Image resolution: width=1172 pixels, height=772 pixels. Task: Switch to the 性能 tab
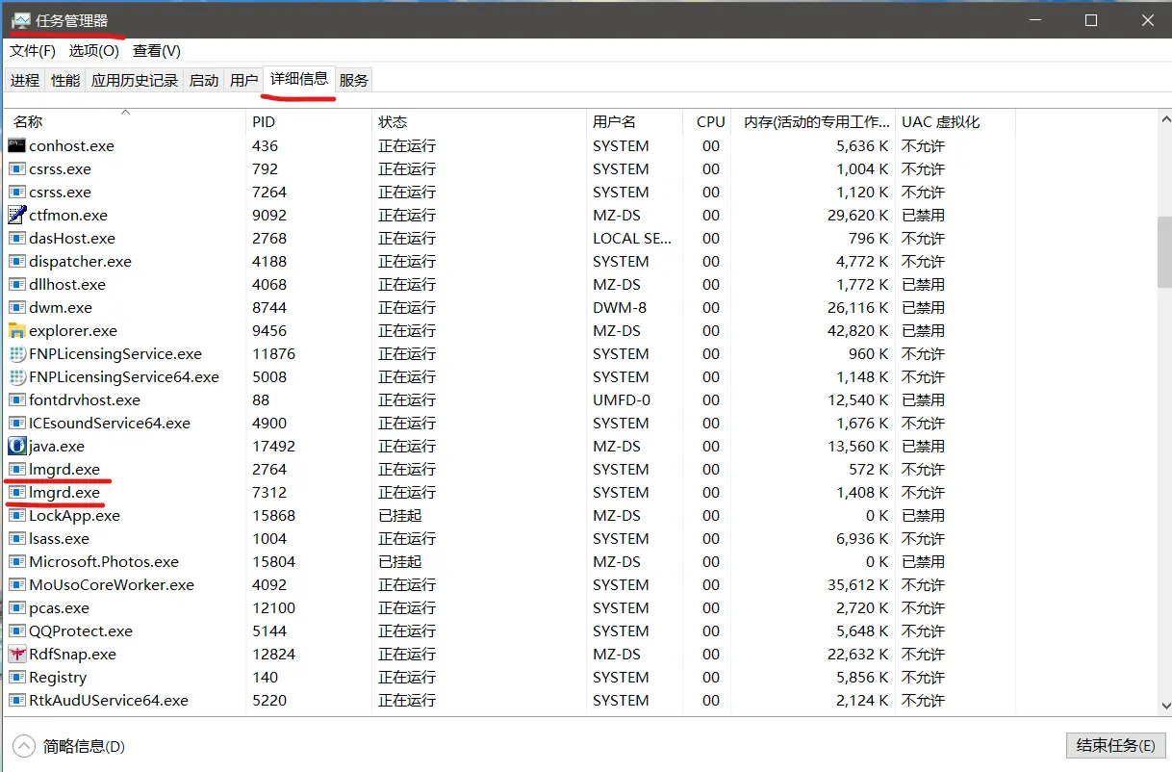65,81
